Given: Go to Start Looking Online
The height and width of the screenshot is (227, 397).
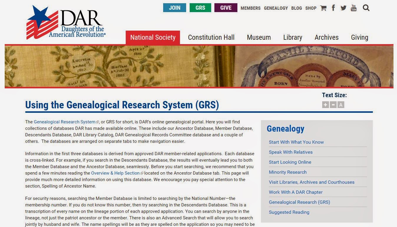Looking at the screenshot, I should pyautogui.click(x=290, y=162).
